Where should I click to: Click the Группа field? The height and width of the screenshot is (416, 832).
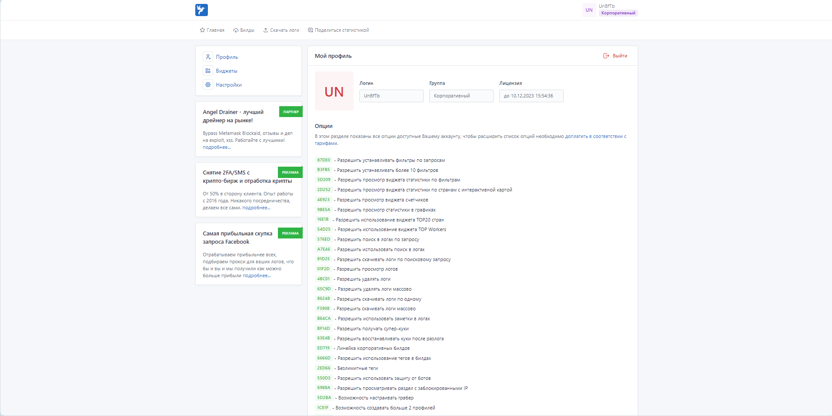(x=461, y=96)
